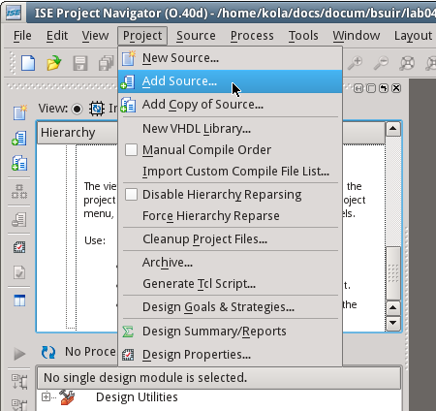
Task: Click the New file toolbar icon
Action: 28,63
